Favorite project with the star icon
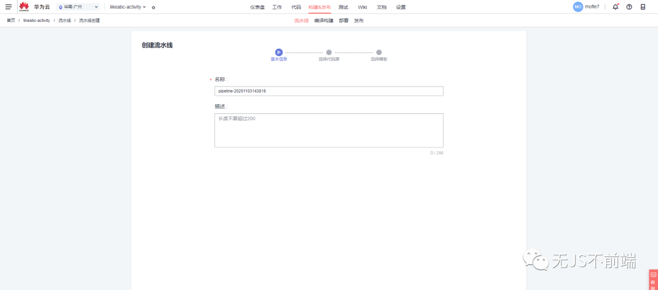 tap(154, 7)
